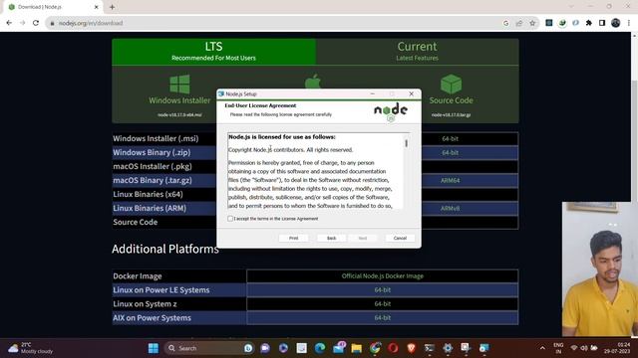Image resolution: width=638 pixels, height=358 pixels.
Task: Click the macOS apple icon
Action: pyautogui.click(x=312, y=82)
